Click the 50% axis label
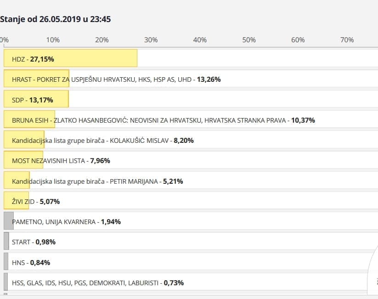The image size is (378, 299). (x=249, y=40)
